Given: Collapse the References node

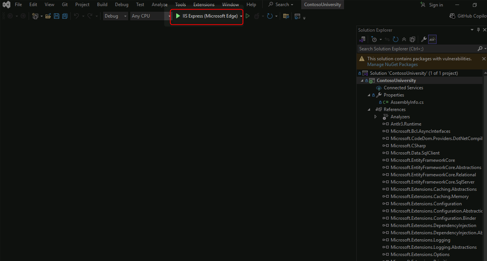Looking at the screenshot, I should coord(369,110).
